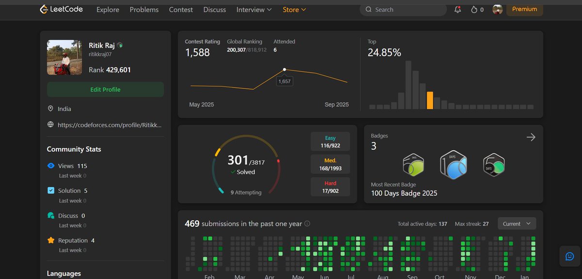Screen dimensions: 582x279
Task: Open Ritik Raj's profile photo
Action: [x=65, y=57]
